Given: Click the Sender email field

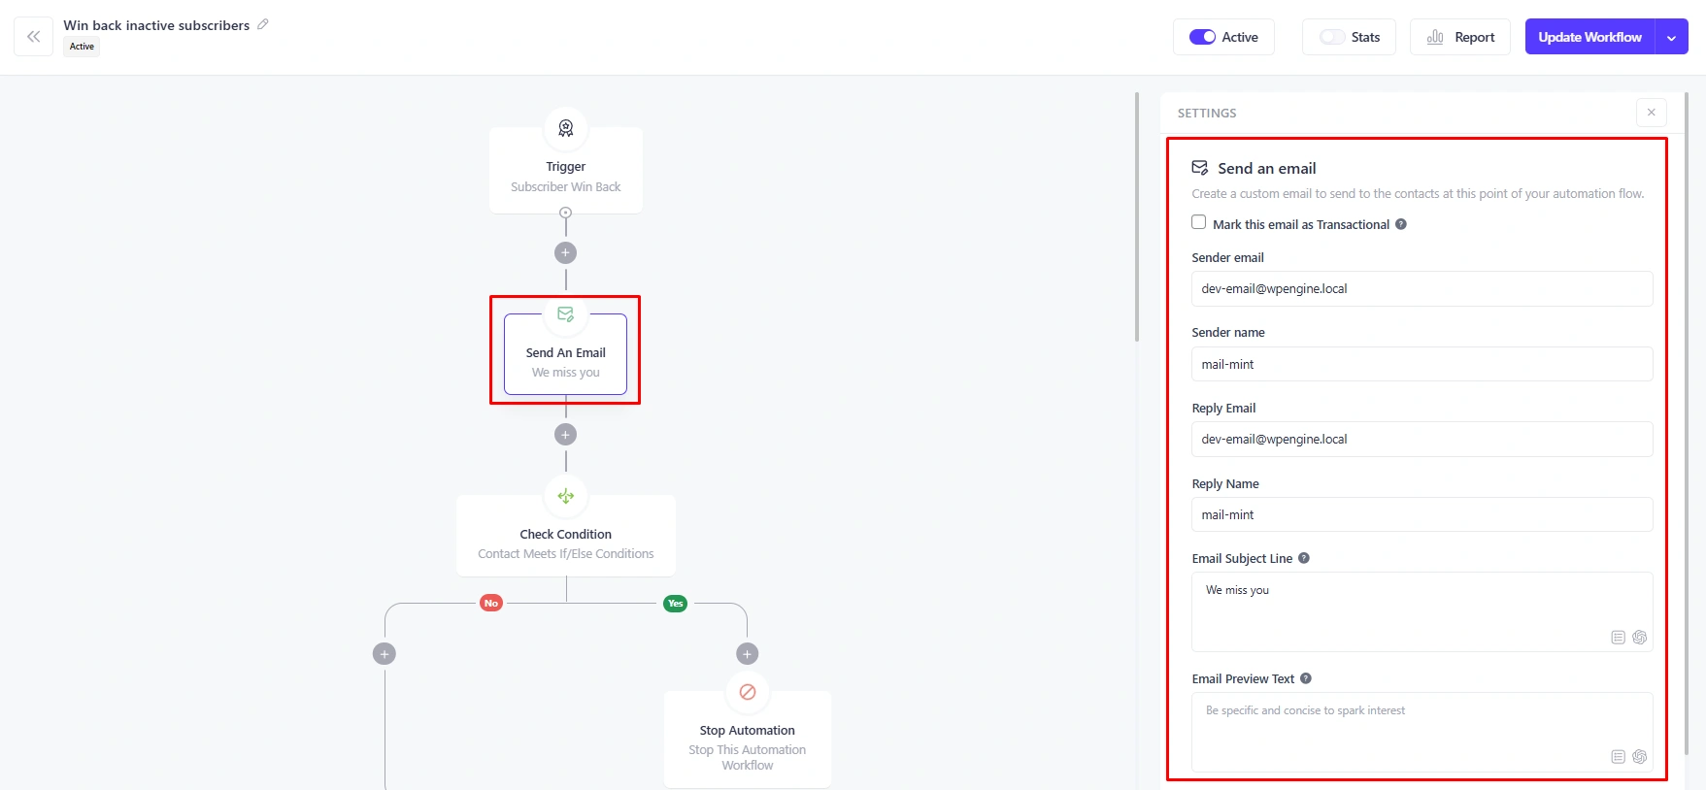Looking at the screenshot, I should click(1422, 288).
